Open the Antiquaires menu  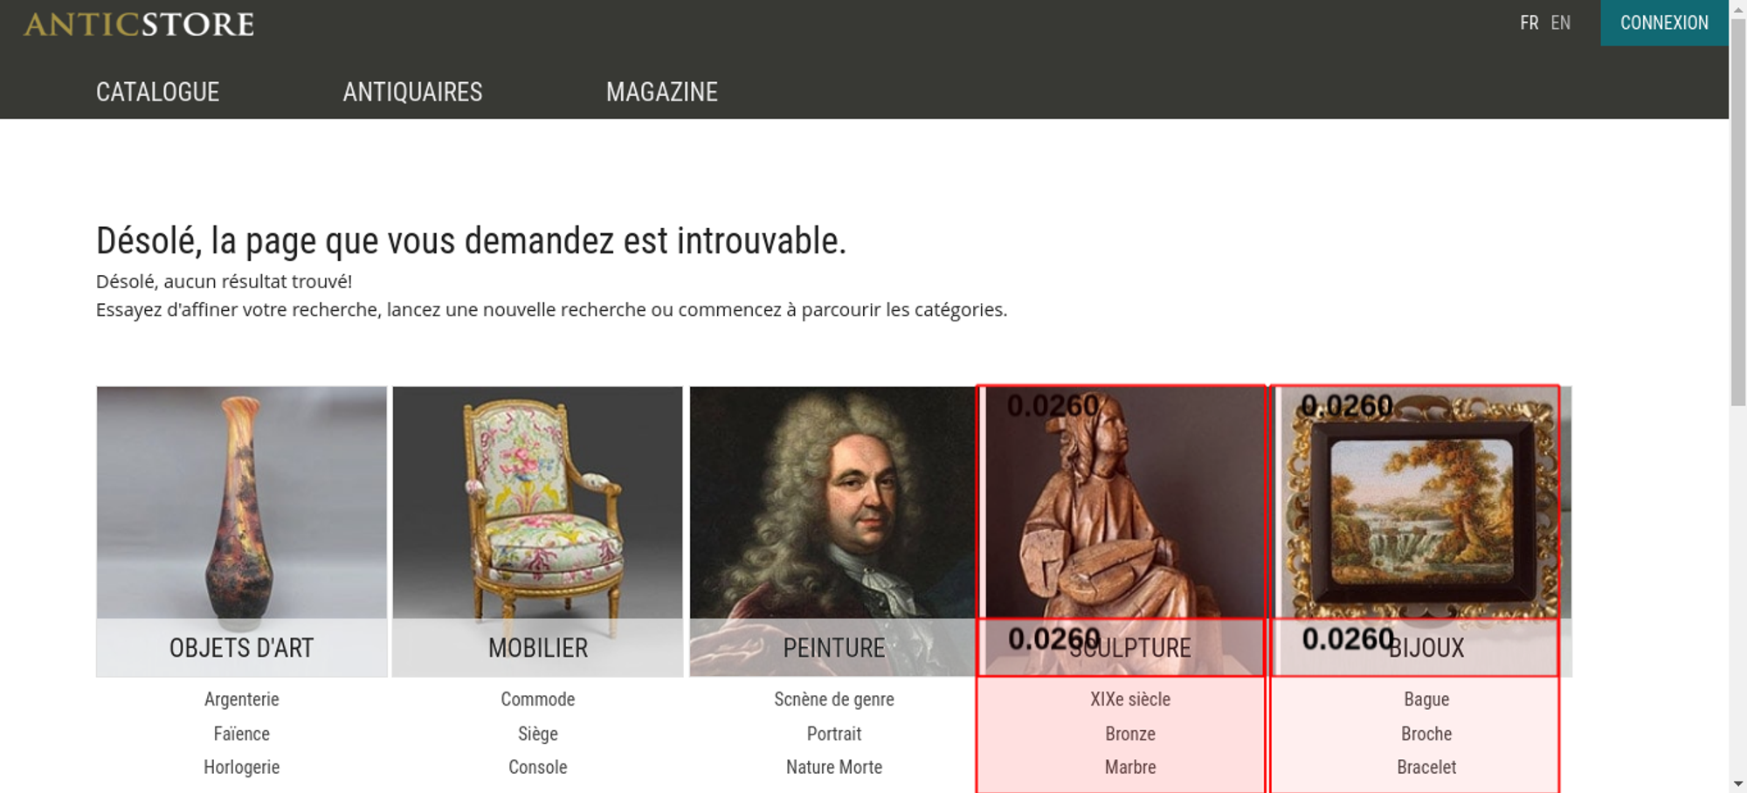pyautogui.click(x=412, y=92)
